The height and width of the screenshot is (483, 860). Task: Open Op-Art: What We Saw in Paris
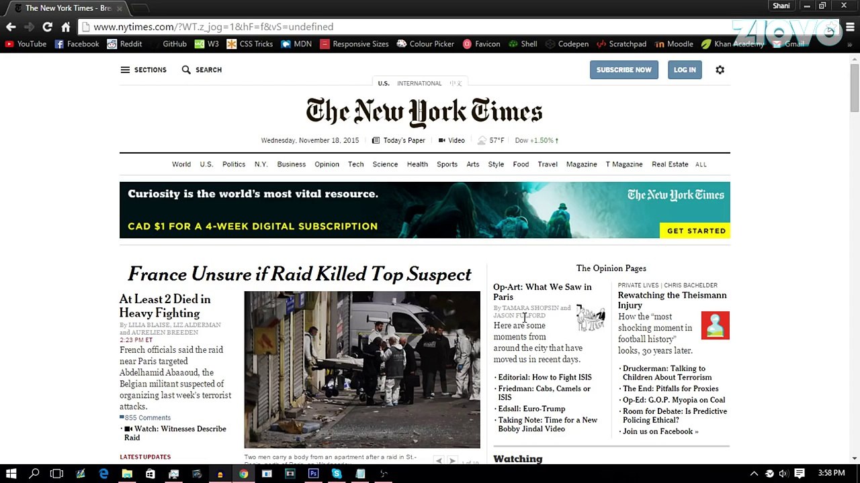[x=542, y=292]
